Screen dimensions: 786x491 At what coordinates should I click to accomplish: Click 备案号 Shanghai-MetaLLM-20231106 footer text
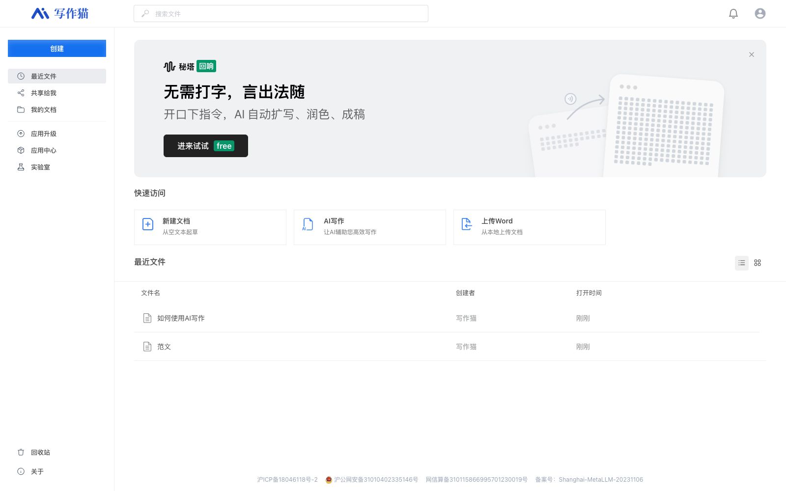pos(589,480)
